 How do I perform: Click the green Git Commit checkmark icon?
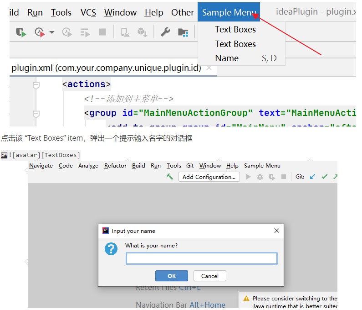(324, 177)
